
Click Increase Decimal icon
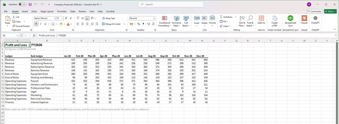pos(149,24)
